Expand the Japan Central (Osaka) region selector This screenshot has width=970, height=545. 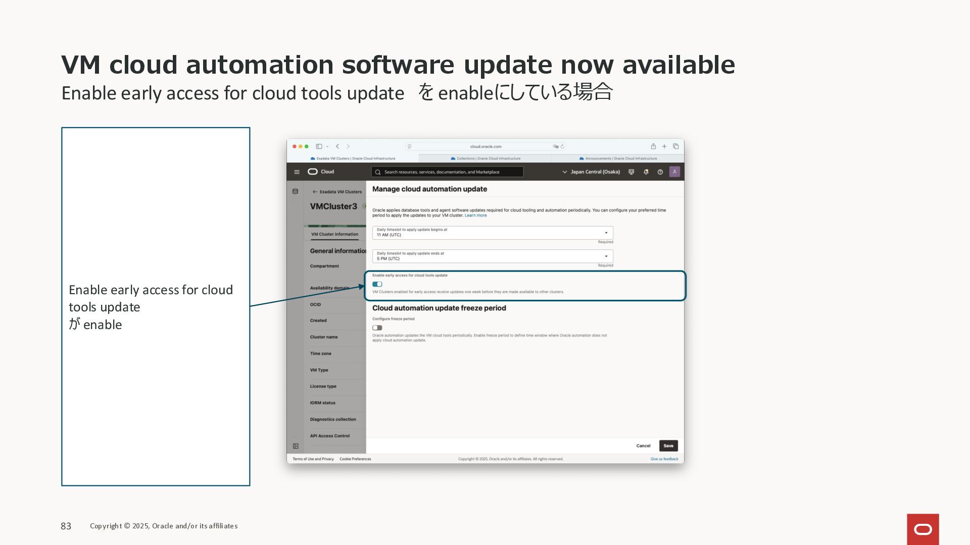[x=591, y=172]
